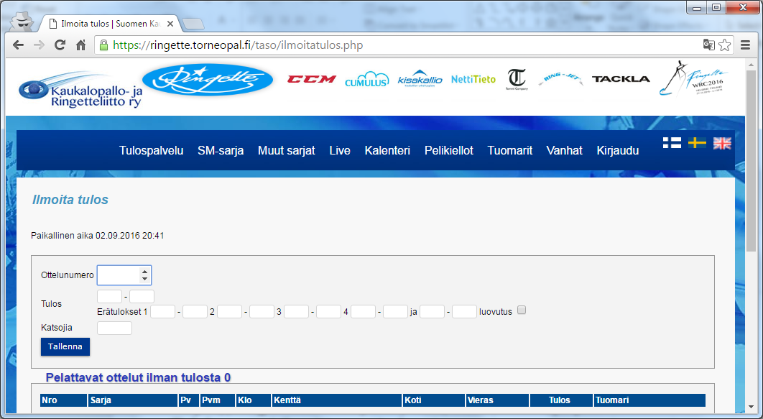
Task: Visit the CCM sponsor logo
Action: click(311, 79)
